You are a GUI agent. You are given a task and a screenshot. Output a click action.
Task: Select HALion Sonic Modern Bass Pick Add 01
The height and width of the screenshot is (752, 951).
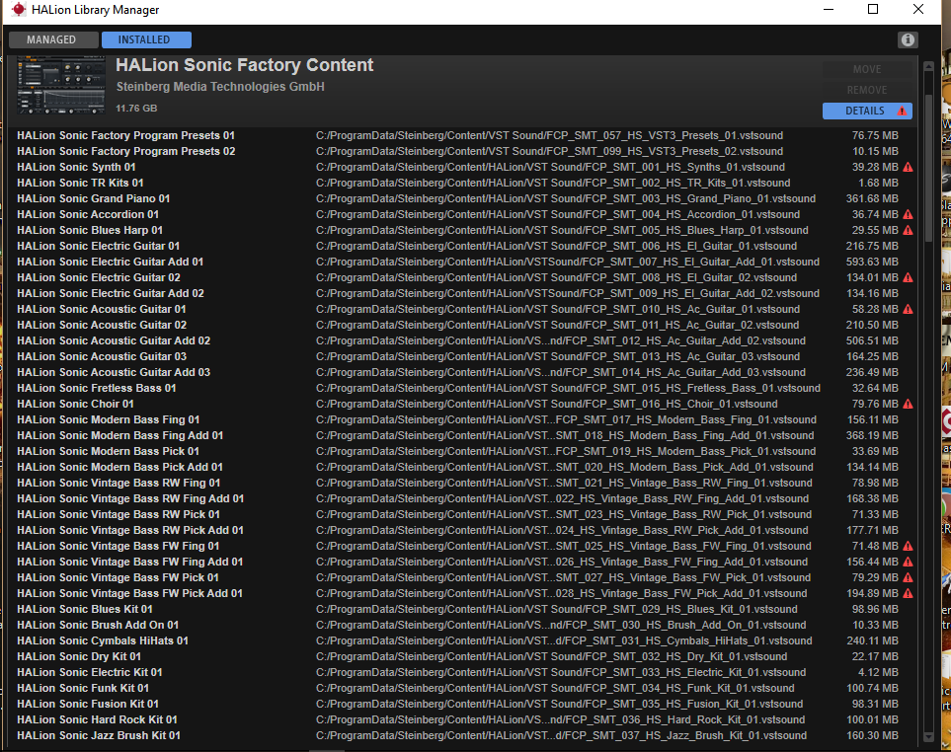(x=463, y=467)
